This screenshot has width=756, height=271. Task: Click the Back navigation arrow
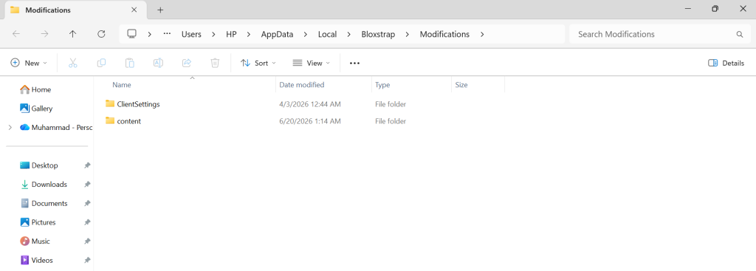pyautogui.click(x=16, y=34)
